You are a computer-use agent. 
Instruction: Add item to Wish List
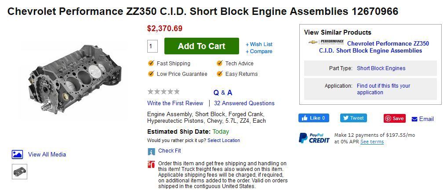(x=259, y=44)
